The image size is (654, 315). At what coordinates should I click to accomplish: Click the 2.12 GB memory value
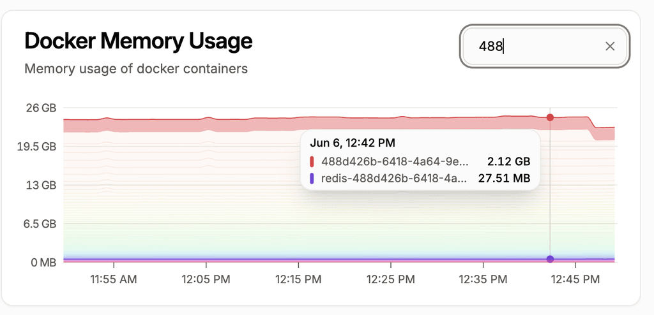click(508, 161)
